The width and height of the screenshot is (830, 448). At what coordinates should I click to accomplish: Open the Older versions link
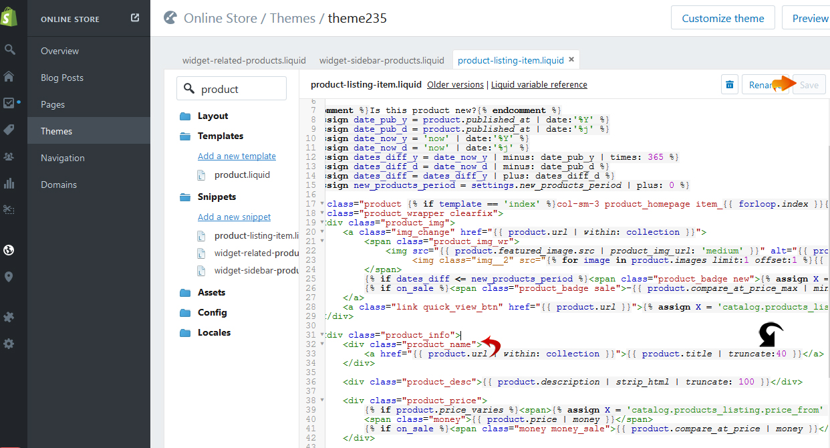[x=455, y=85]
